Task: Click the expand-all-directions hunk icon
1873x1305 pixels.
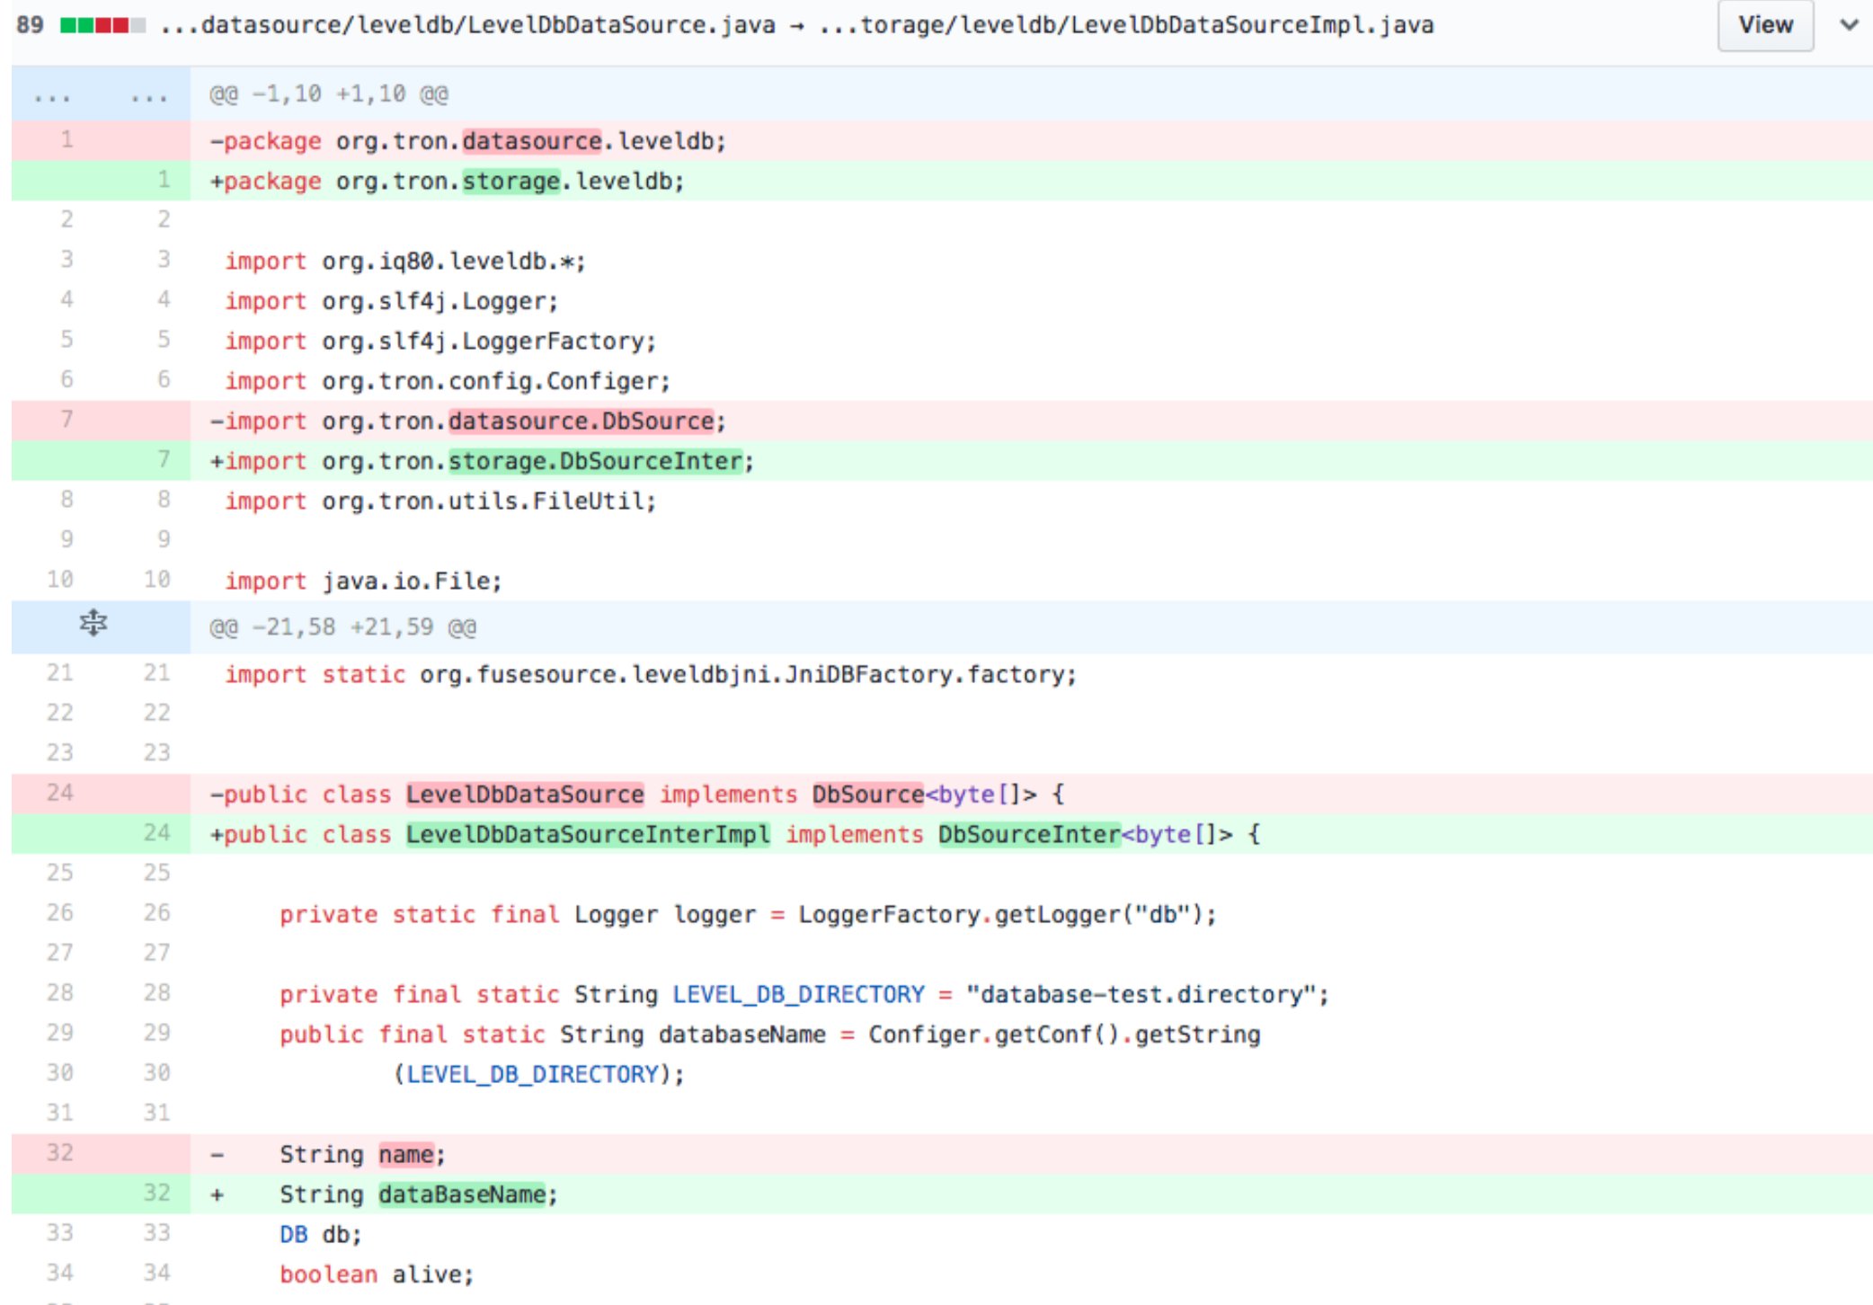Action: tap(93, 624)
